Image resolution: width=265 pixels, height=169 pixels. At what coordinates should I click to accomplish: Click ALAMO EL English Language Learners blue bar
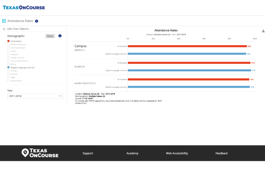coord(189,70)
